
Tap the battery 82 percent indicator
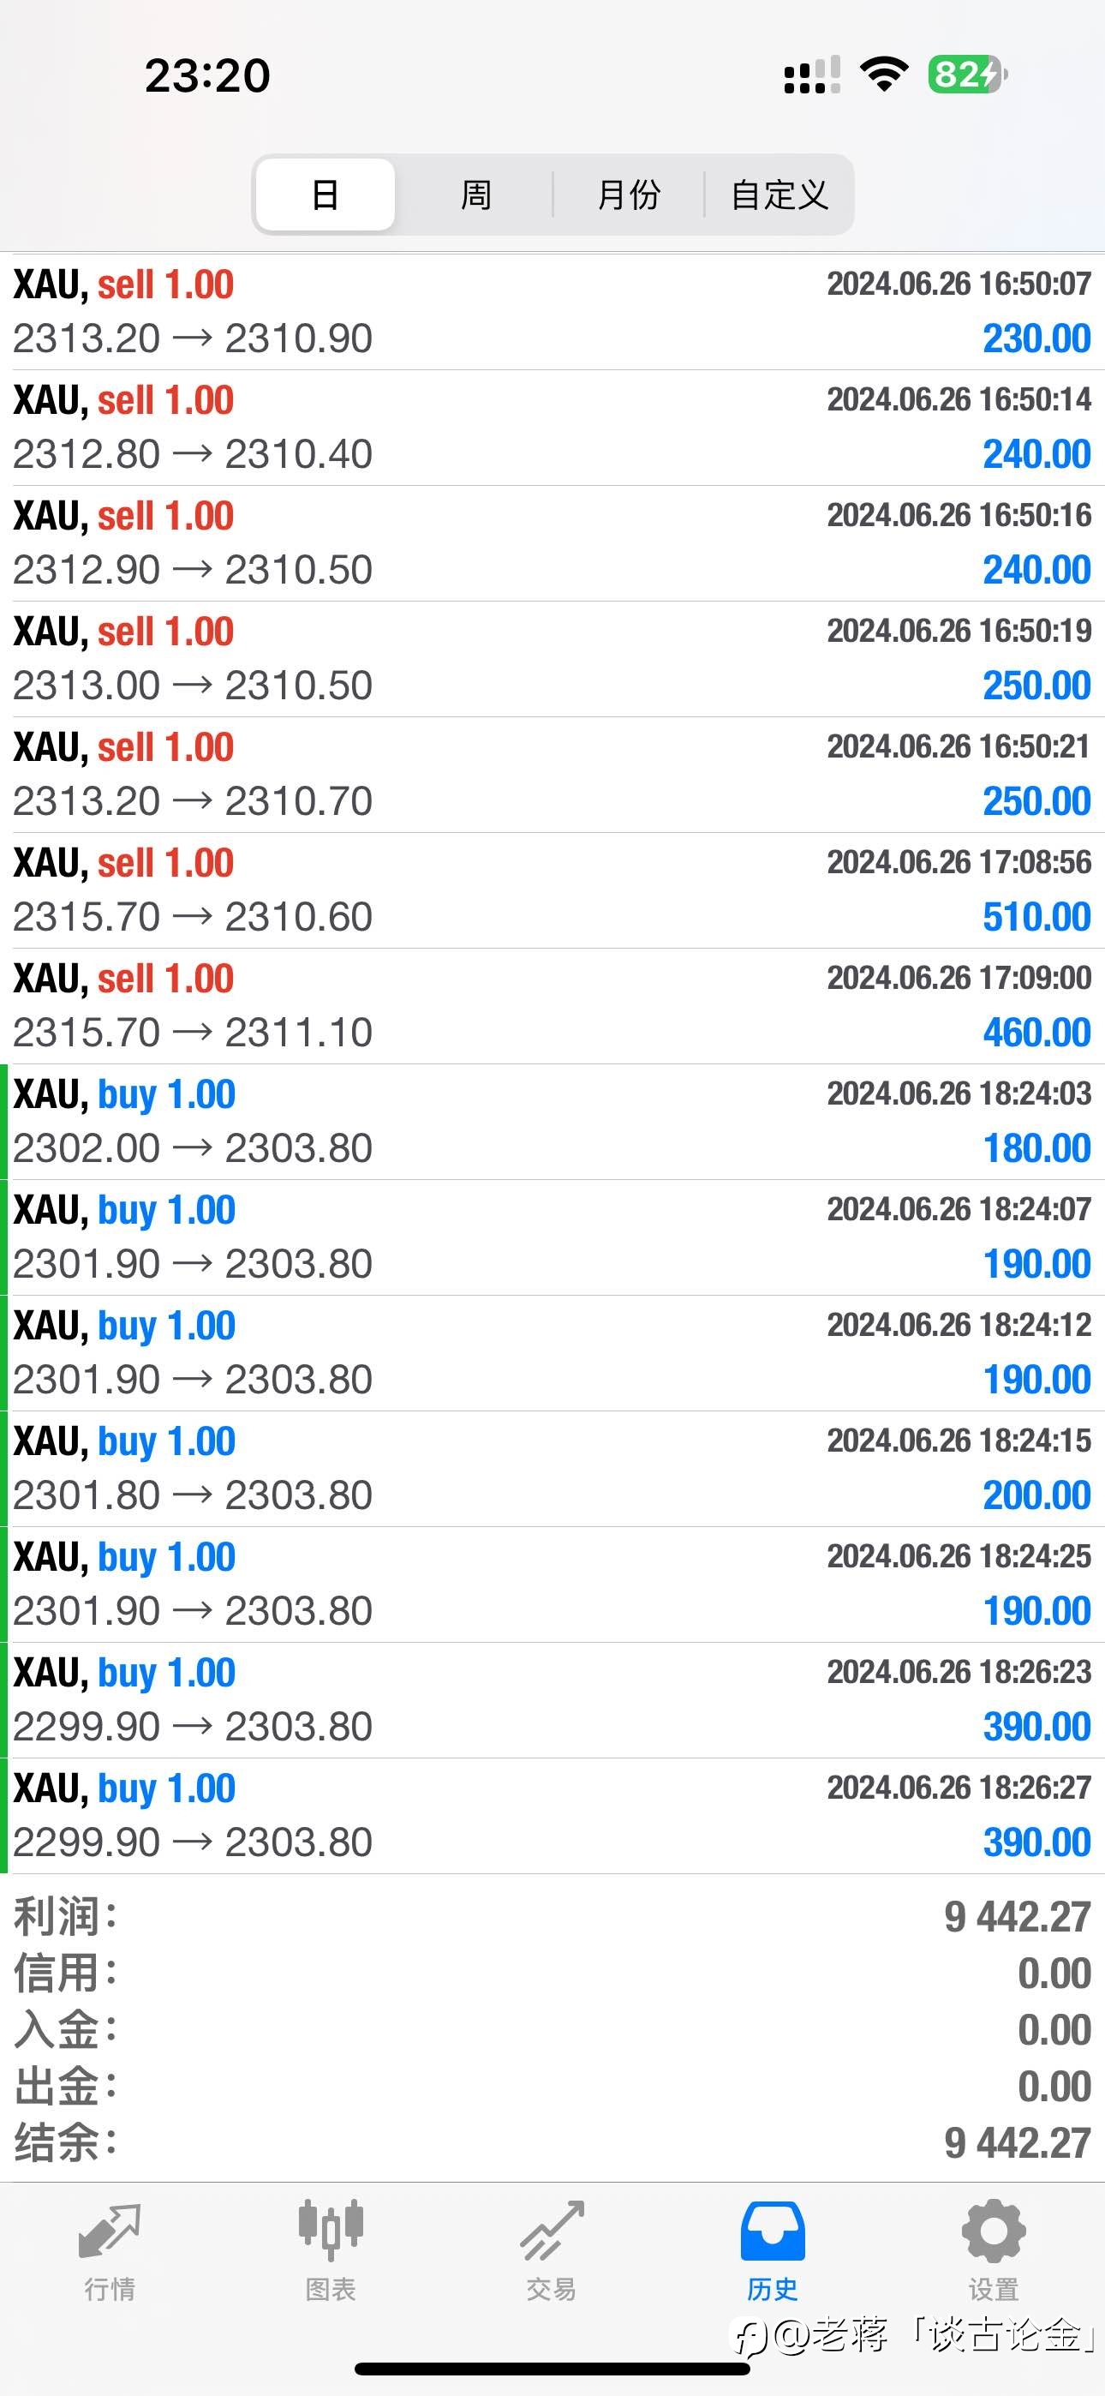[966, 75]
